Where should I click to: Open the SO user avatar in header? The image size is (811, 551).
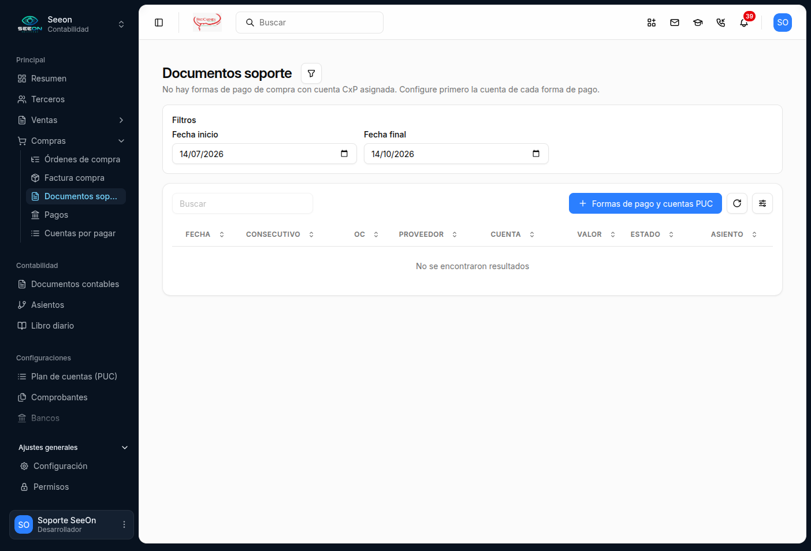(x=783, y=23)
